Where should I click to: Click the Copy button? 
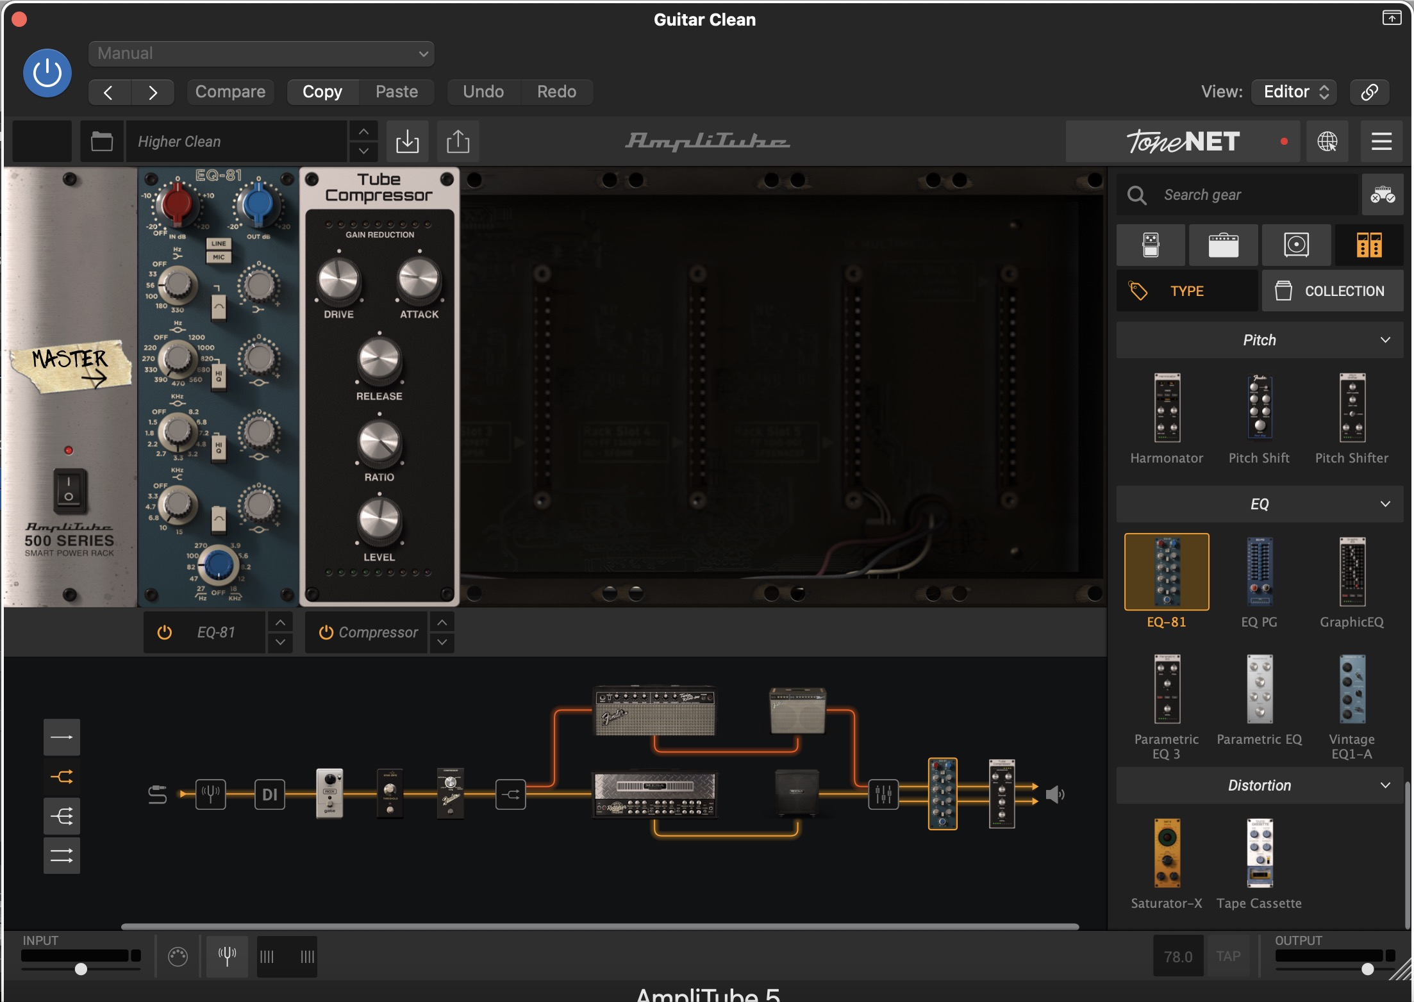(x=322, y=92)
